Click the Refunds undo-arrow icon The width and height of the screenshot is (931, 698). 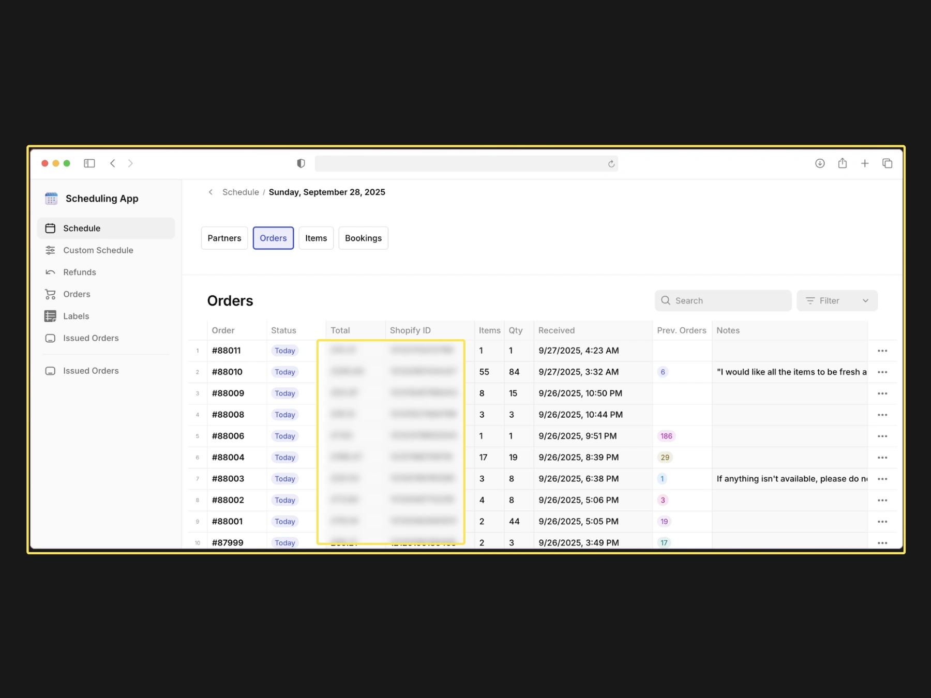pyautogui.click(x=50, y=272)
